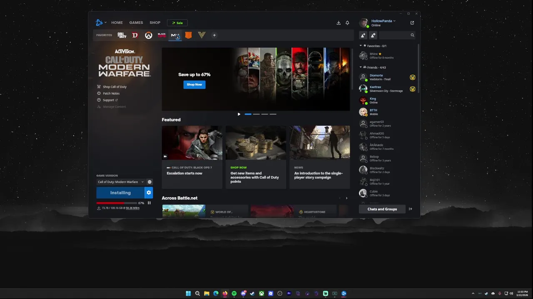
Task: Select the Vanguard favorites icon
Action: 202,35
